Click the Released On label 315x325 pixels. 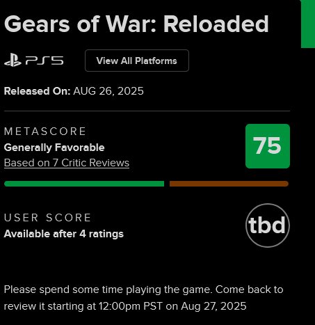click(37, 91)
